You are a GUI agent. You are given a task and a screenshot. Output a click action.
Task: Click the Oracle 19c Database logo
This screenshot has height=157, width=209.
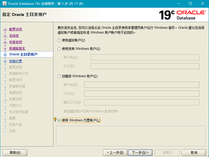click(x=182, y=15)
